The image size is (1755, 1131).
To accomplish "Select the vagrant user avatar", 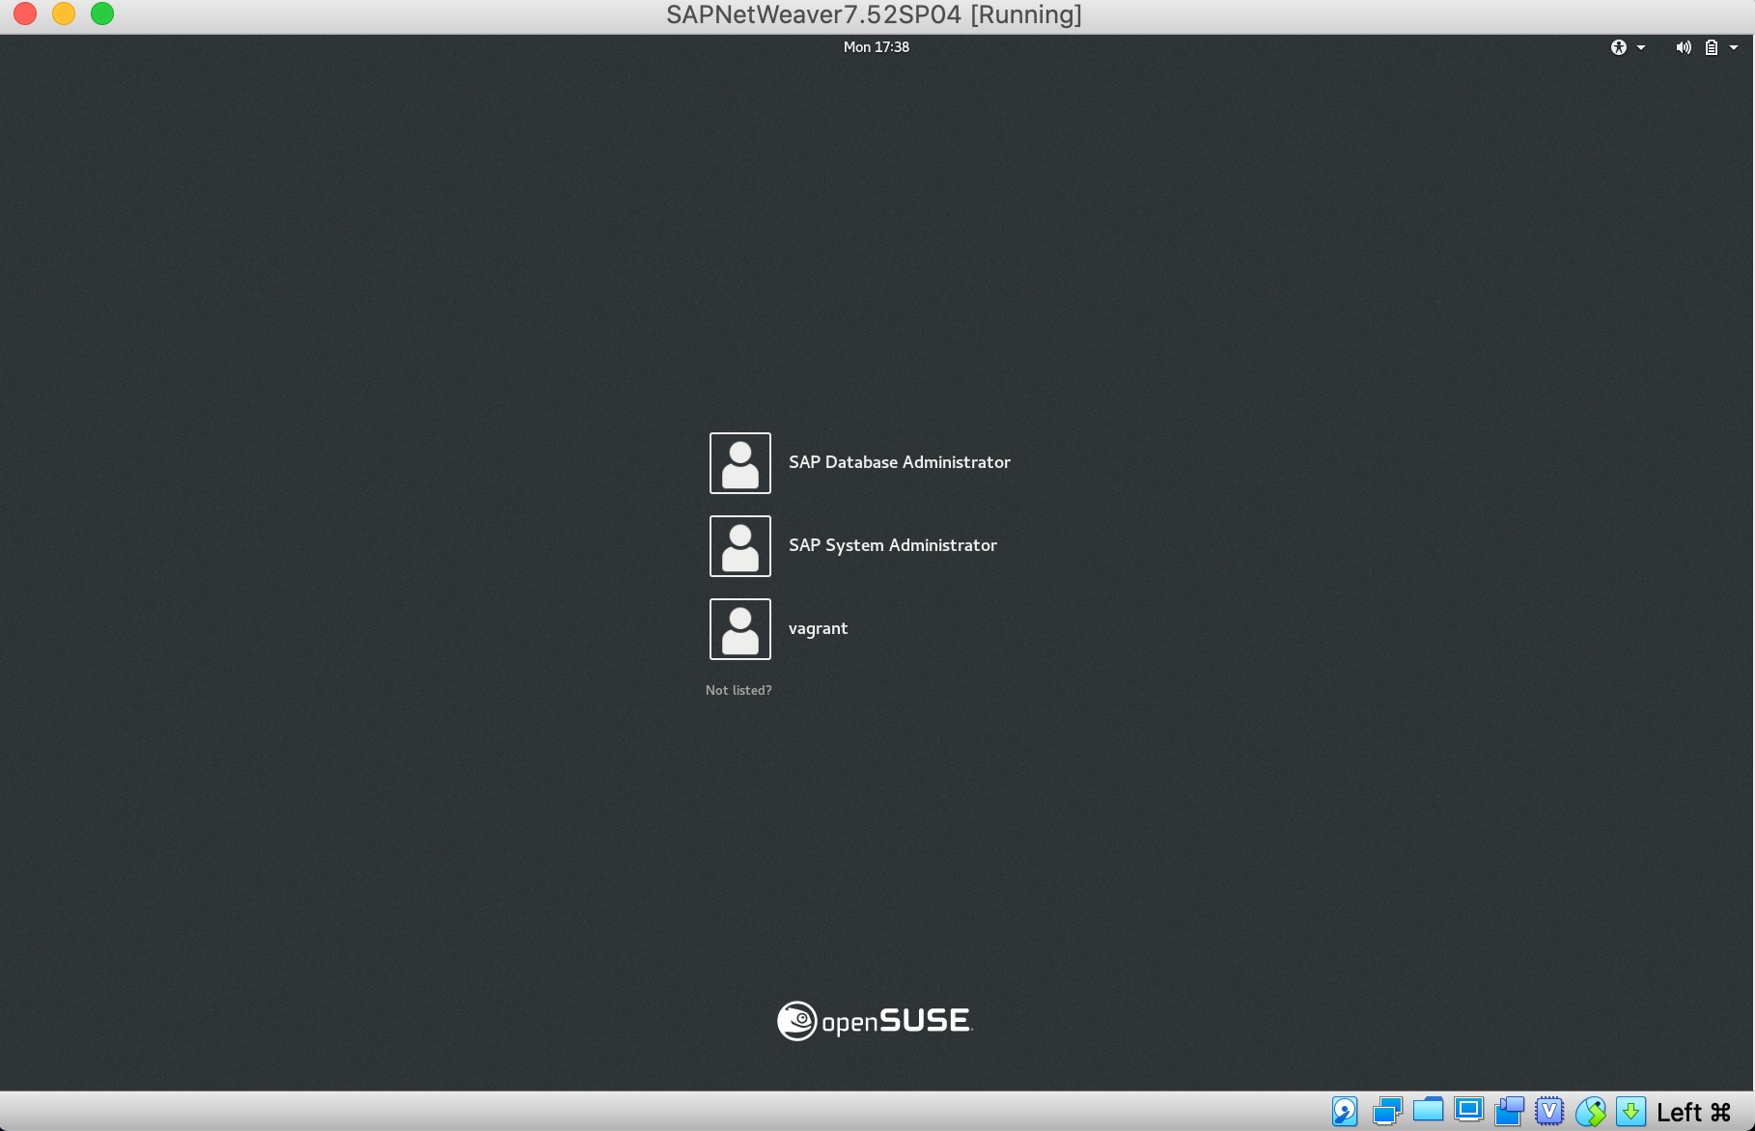I will [740, 629].
